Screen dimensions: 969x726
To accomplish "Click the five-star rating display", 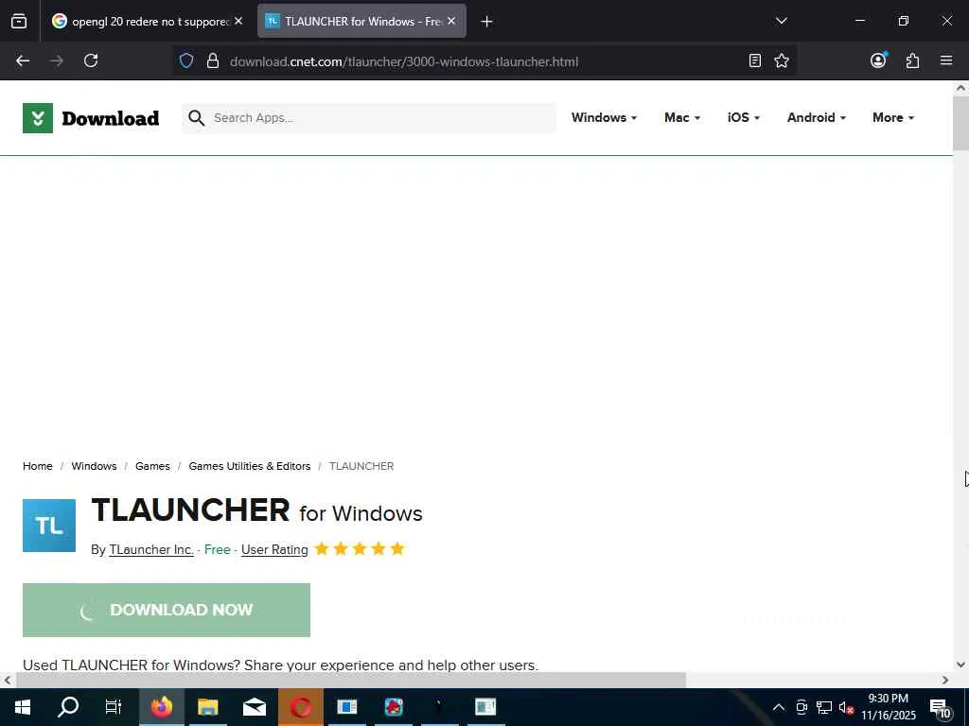I will click(x=360, y=549).
